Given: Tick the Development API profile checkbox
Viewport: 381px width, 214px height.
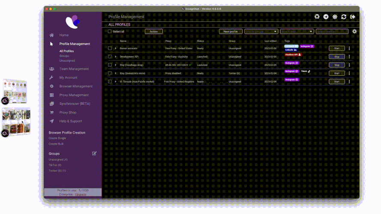Looking at the screenshot, I should tap(110, 56).
